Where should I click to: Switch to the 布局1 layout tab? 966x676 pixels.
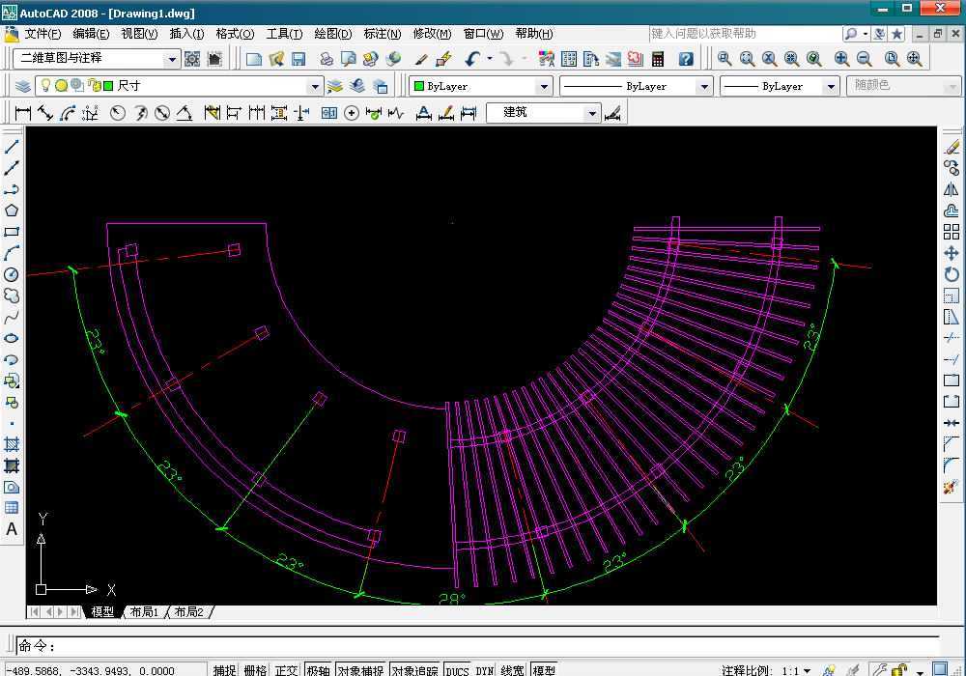(144, 612)
